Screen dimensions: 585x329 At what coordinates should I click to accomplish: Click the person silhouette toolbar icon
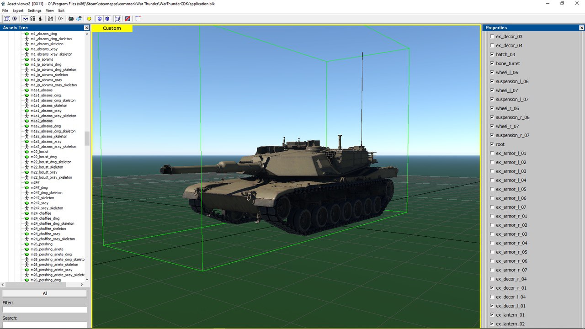[x=40, y=19]
